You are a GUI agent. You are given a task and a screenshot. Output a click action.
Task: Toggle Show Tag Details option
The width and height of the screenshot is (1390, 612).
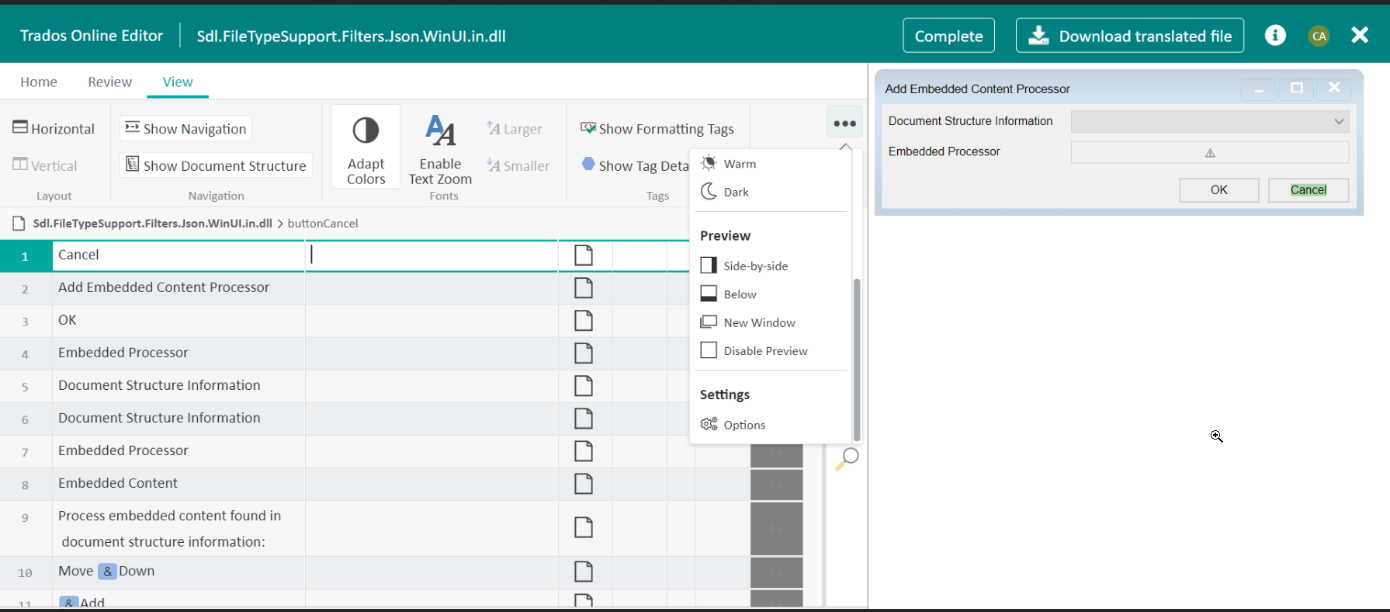(x=635, y=165)
